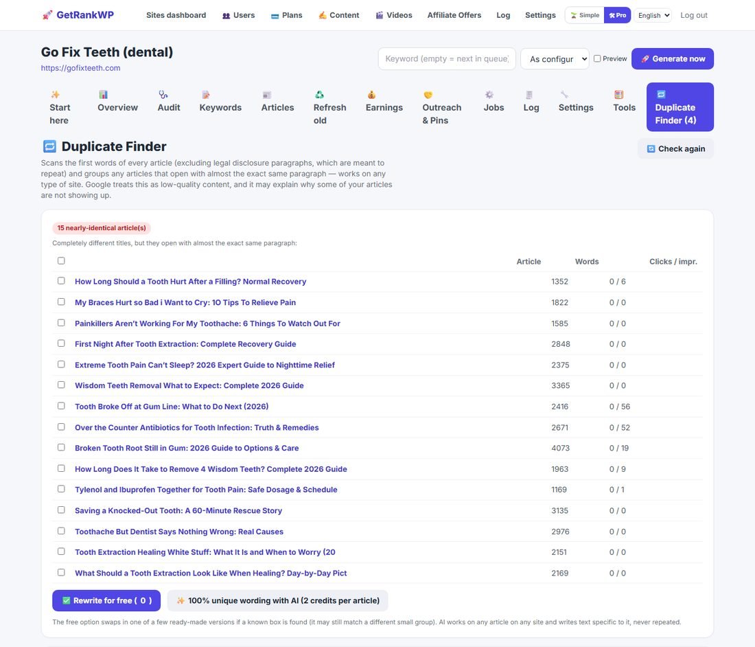This screenshot has width=755, height=647.
Task: Open 'Tylenol and Ibuprofen Together' article link
Action: tap(206, 490)
